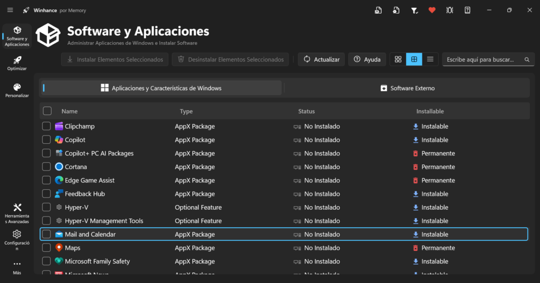Open the help book icon
540x283 pixels.
[x=467, y=11]
